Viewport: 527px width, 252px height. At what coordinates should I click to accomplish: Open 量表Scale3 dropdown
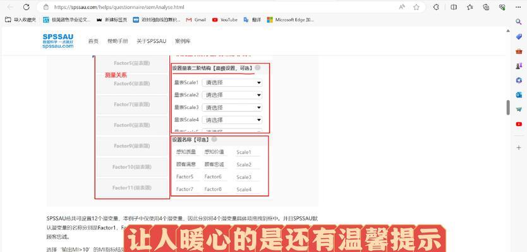point(232,108)
